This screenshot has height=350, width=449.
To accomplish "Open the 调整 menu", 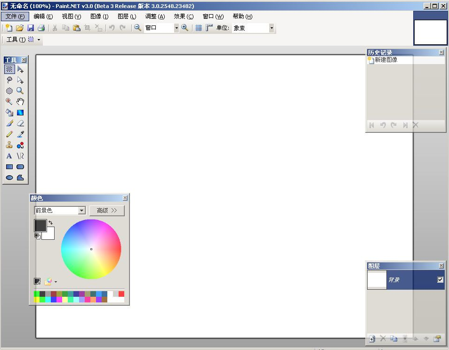I will [155, 16].
